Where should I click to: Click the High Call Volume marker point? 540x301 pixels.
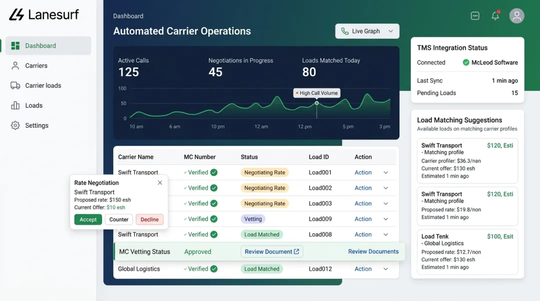pos(316,103)
